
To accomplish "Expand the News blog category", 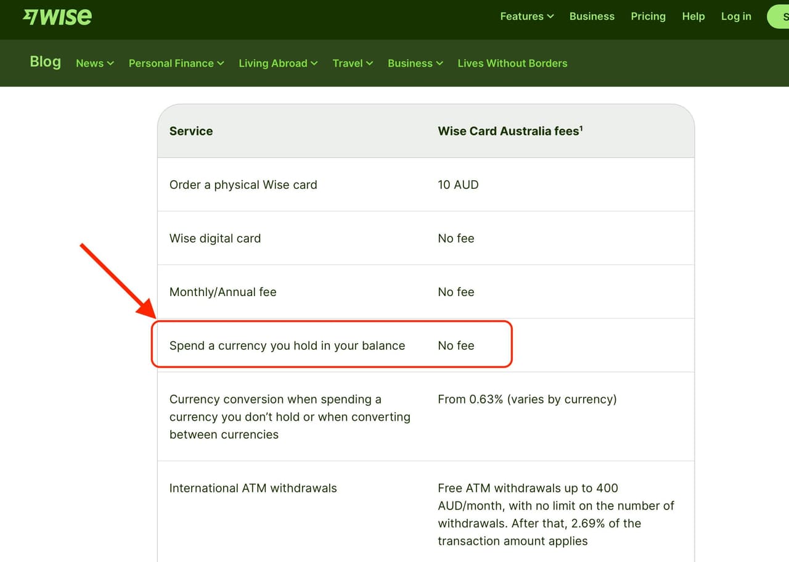I will click(95, 63).
